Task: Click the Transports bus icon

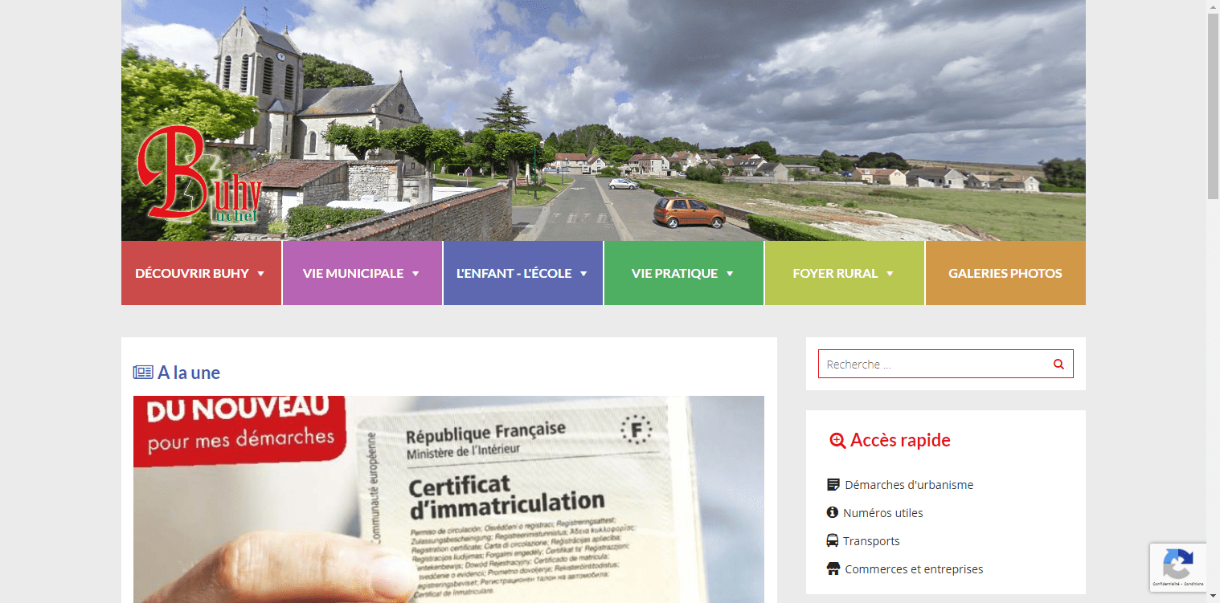Action: [x=833, y=540]
